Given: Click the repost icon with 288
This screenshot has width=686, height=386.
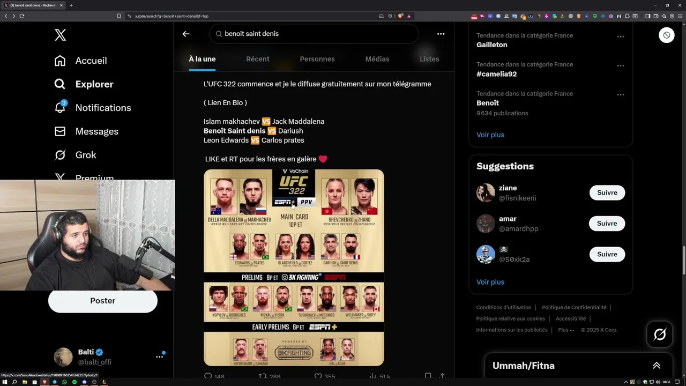Looking at the screenshot, I should (263, 376).
